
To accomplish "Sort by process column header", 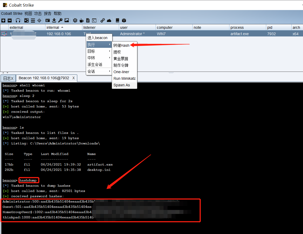I will click(x=248, y=27).
